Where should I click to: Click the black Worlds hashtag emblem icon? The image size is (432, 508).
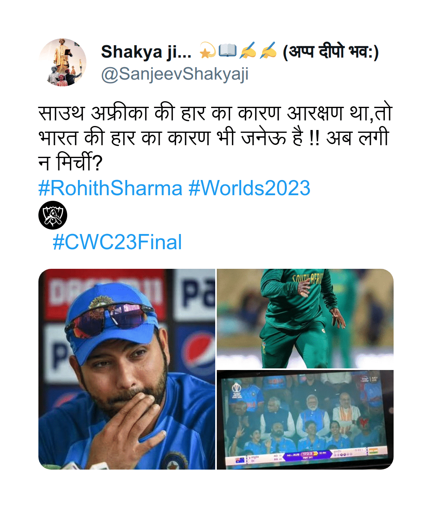(53, 215)
